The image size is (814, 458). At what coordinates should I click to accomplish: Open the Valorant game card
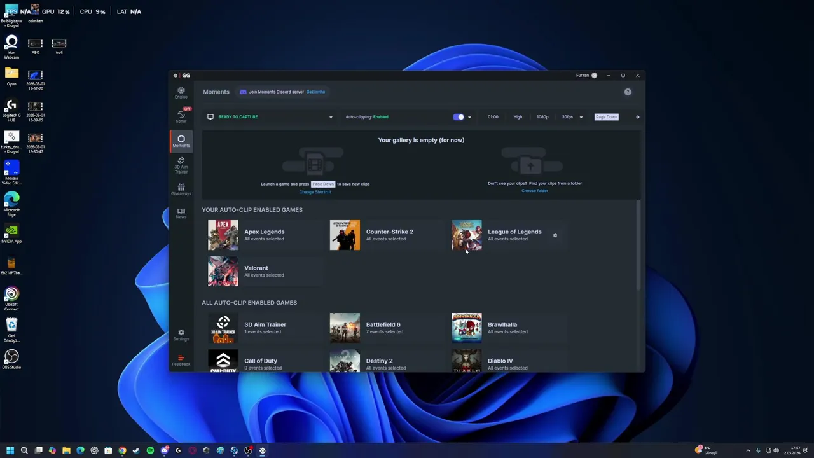[x=266, y=272]
